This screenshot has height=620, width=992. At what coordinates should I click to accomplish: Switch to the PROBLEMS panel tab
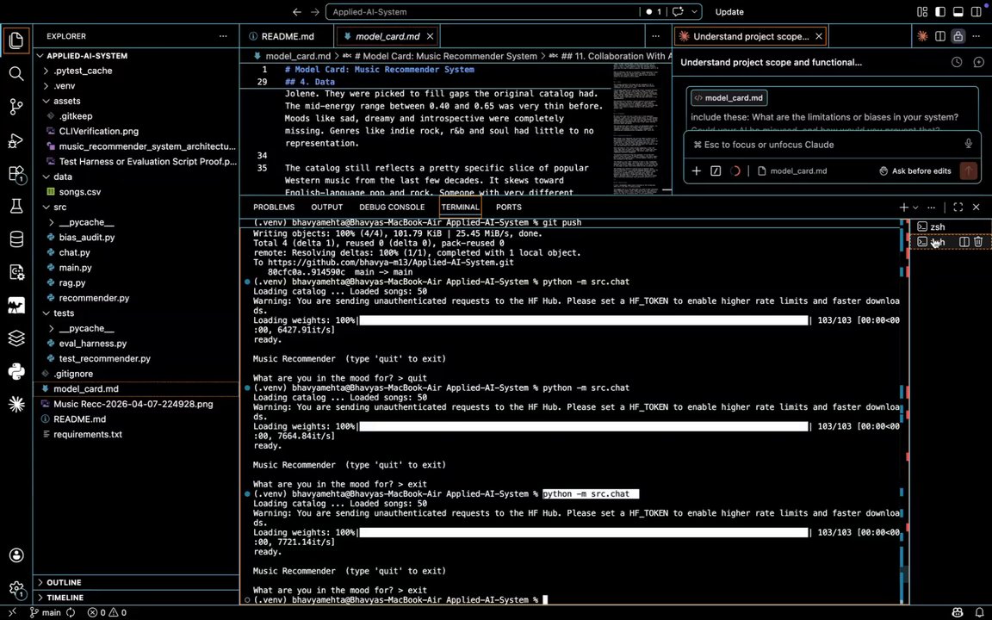274,207
